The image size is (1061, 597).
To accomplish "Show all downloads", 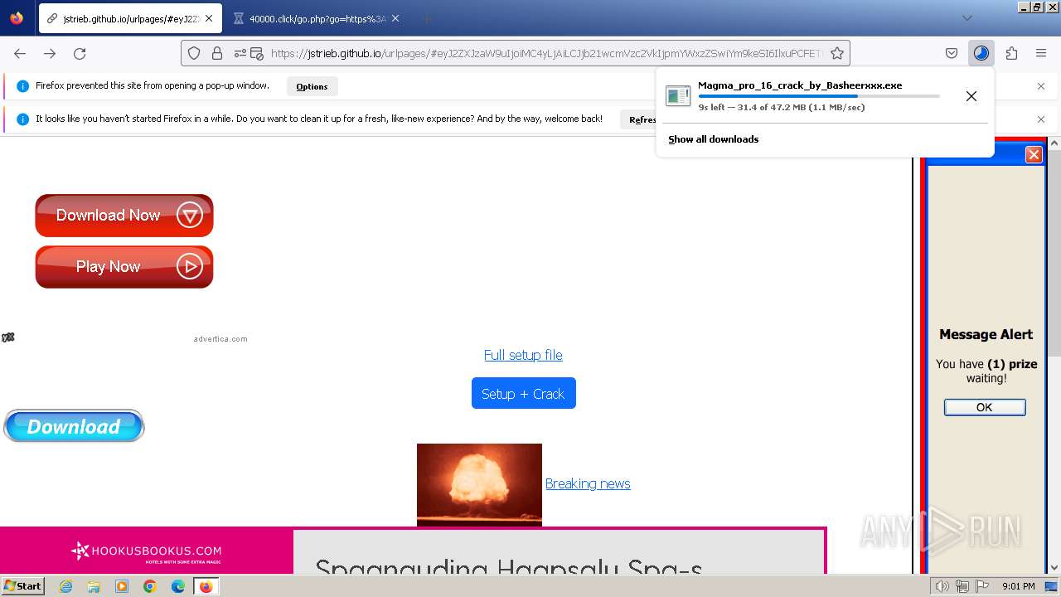I will pyautogui.click(x=714, y=139).
